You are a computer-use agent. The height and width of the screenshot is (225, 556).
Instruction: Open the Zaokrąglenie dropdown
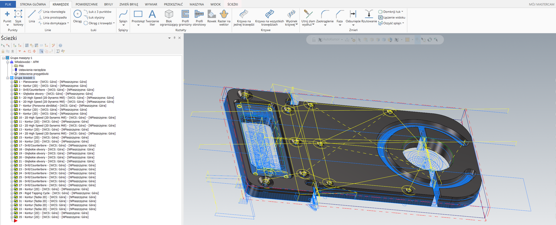[x=325, y=25]
